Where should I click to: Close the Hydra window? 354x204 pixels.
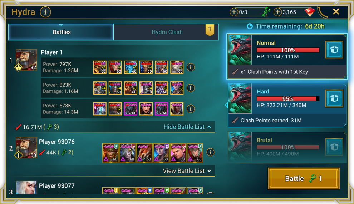[336, 12]
